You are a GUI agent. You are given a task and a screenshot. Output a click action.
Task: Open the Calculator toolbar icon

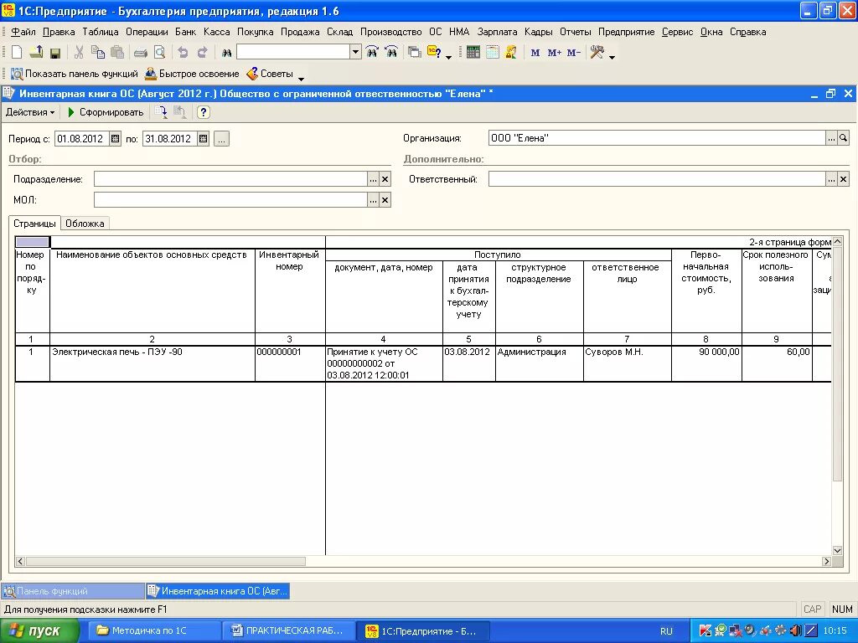(473, 53)
